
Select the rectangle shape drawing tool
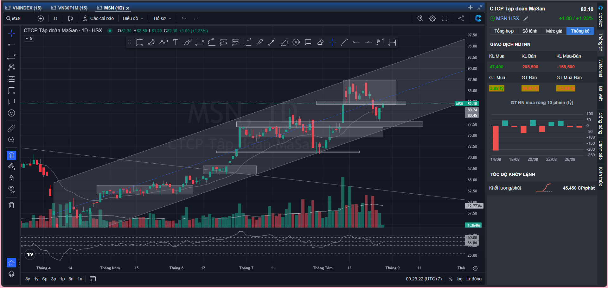click(x=139, y=42)
